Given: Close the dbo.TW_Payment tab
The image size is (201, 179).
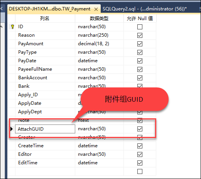Looking at the screenshot, I should tap(96, 9).
